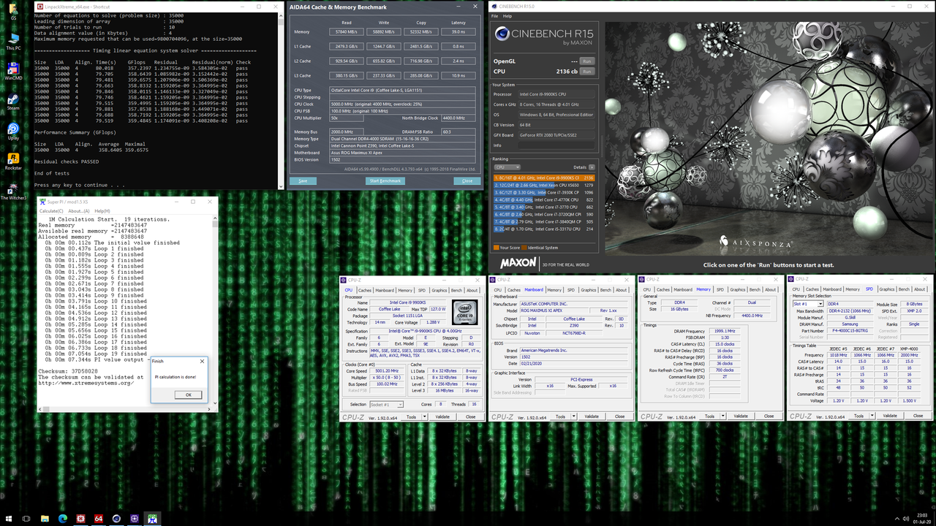This screenshot has width=936, height=526.
Task: Open the Rockstar launcher desktop icon
Action: point(13,161)
